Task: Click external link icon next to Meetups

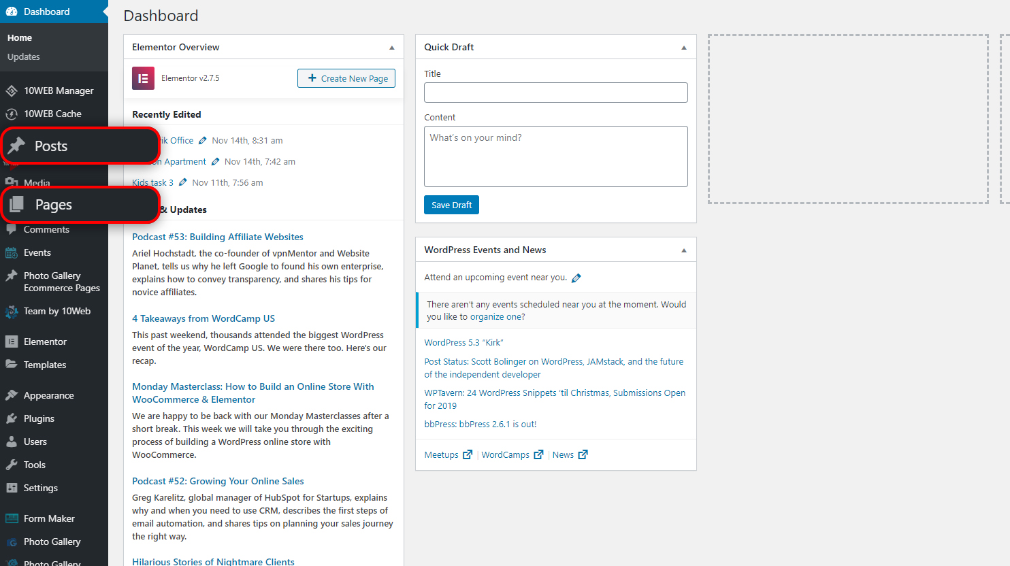Action: pyautogui.click(x=468, y=454)
